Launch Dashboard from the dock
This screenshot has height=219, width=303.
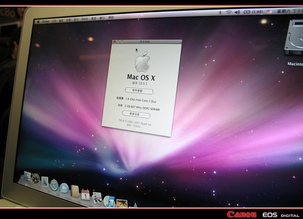pyautogui.click(x=36, y=179)
